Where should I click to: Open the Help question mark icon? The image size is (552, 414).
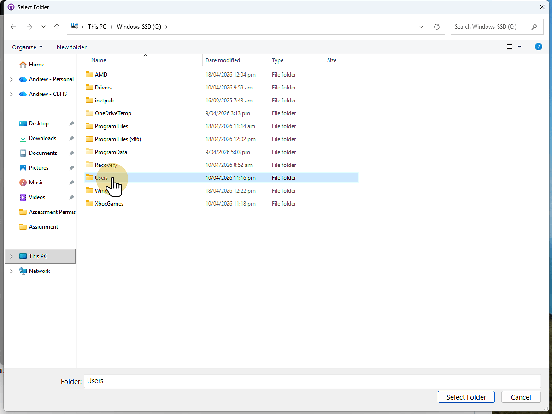coord(538,47)
